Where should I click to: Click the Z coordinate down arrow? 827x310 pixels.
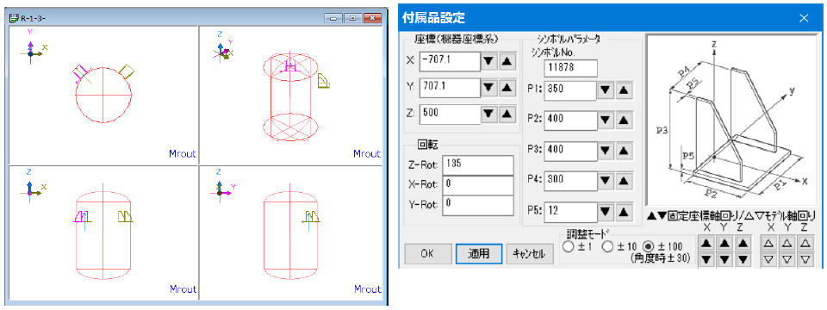[488, 114]
